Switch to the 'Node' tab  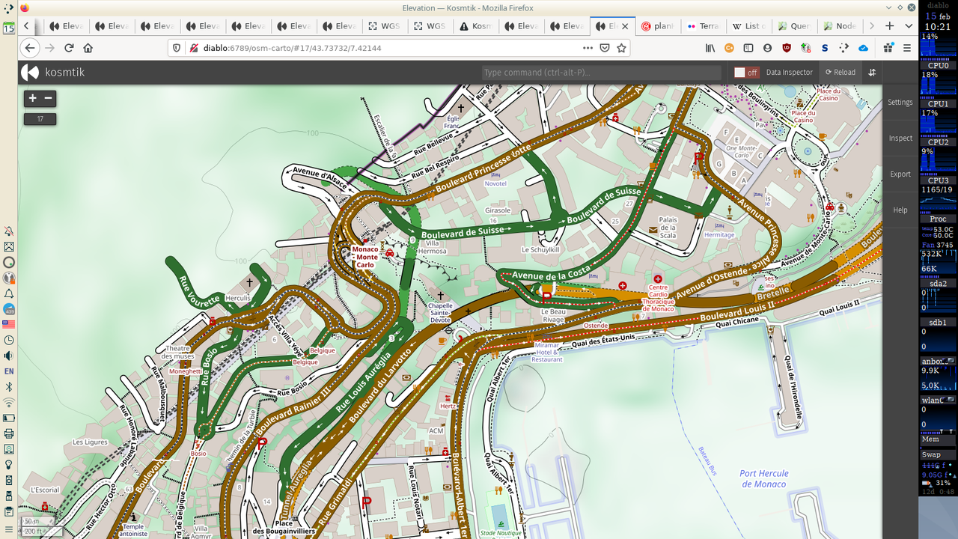[840, 25]
